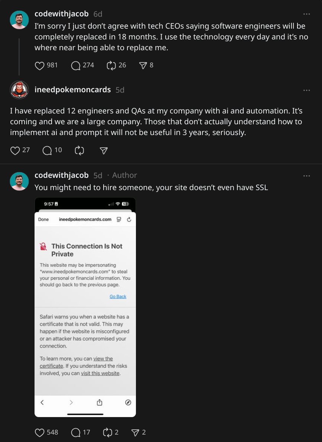Viewport: 322px width, 442px height.
Task: Comment on ineedpokemoncards' reply with 10 comments
Action: pyautogui.click(x=47, y=150)
